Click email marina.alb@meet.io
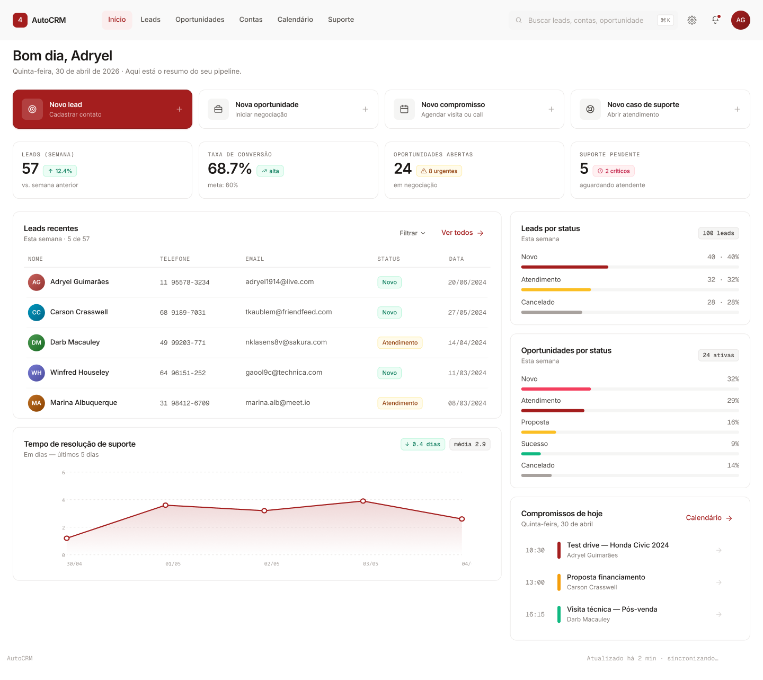 [x=278, y=403]
